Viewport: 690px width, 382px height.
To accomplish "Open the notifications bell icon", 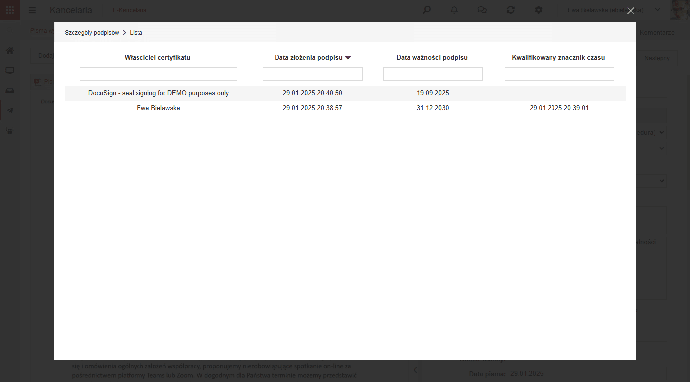I will [454, 10].
